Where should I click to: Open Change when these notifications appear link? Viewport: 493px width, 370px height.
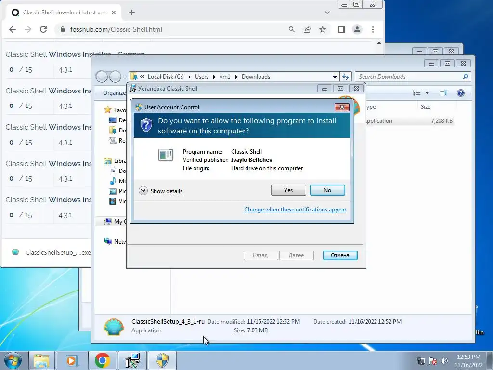(295, 210)
